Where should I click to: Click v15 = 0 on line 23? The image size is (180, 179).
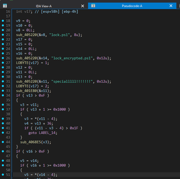[24, 44]
